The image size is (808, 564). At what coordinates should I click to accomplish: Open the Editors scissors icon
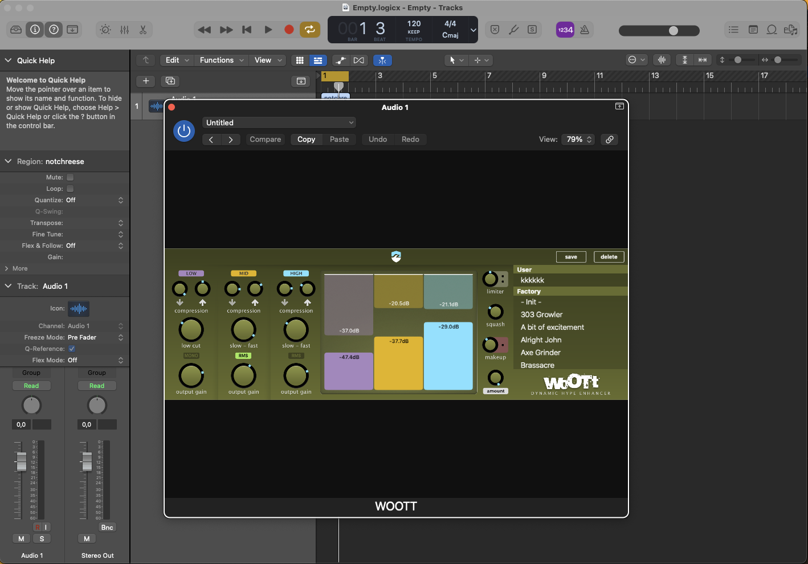click(143, 30)
